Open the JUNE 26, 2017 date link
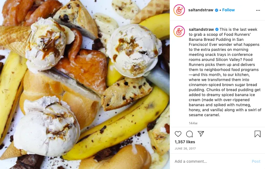Screen dimensions: 265x169 (x=185, y=149)
